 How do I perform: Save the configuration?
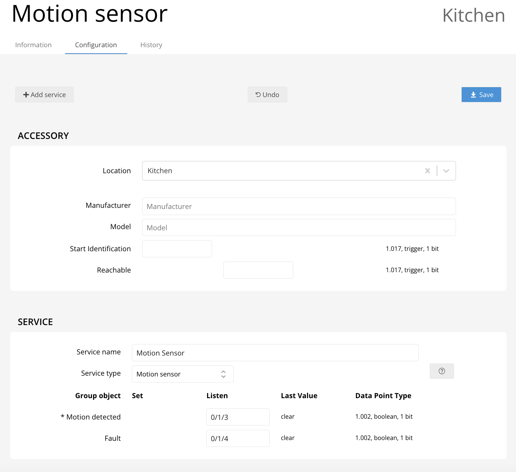pos(481,95)
